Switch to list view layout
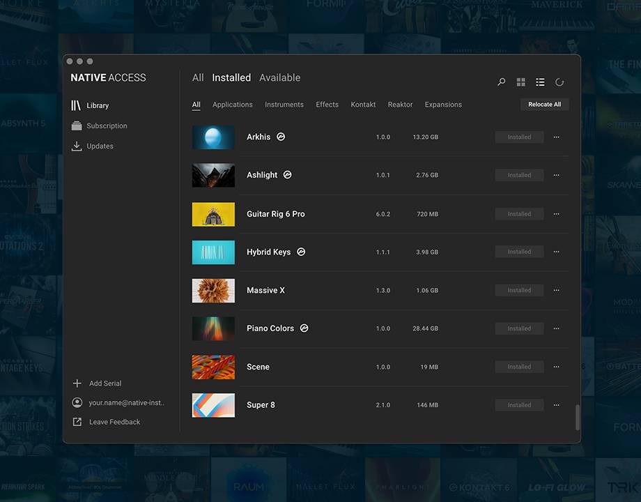The width and height of the screenshot is (641, 502). tap(540, 82)
